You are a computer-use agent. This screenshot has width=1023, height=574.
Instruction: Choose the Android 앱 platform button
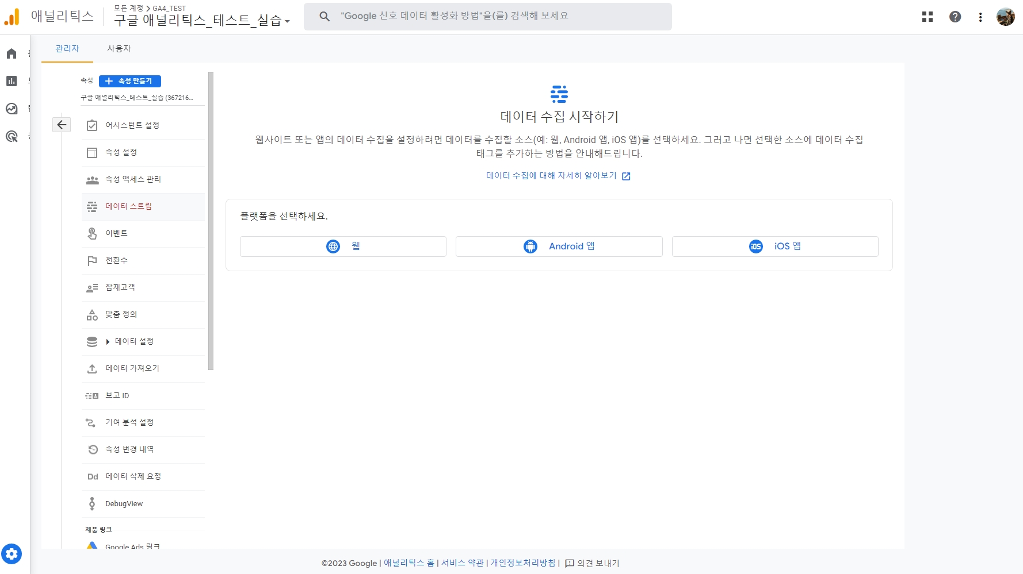(x=559, y=246)
